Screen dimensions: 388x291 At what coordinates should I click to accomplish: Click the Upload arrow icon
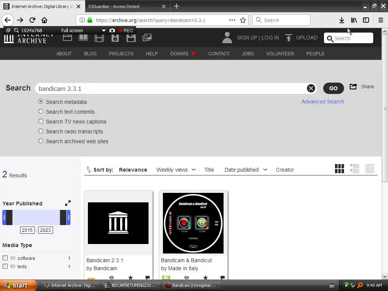click(x=288, y=38)
